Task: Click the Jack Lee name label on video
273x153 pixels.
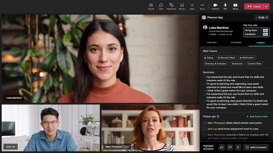Action: pyautogui.click(x=10, y=147)
